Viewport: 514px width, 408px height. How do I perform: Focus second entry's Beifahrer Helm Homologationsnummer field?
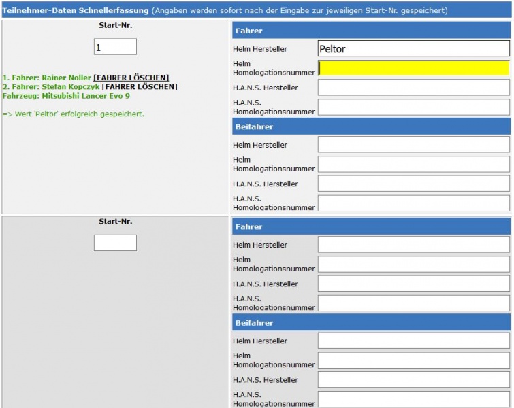pos(413,360)
